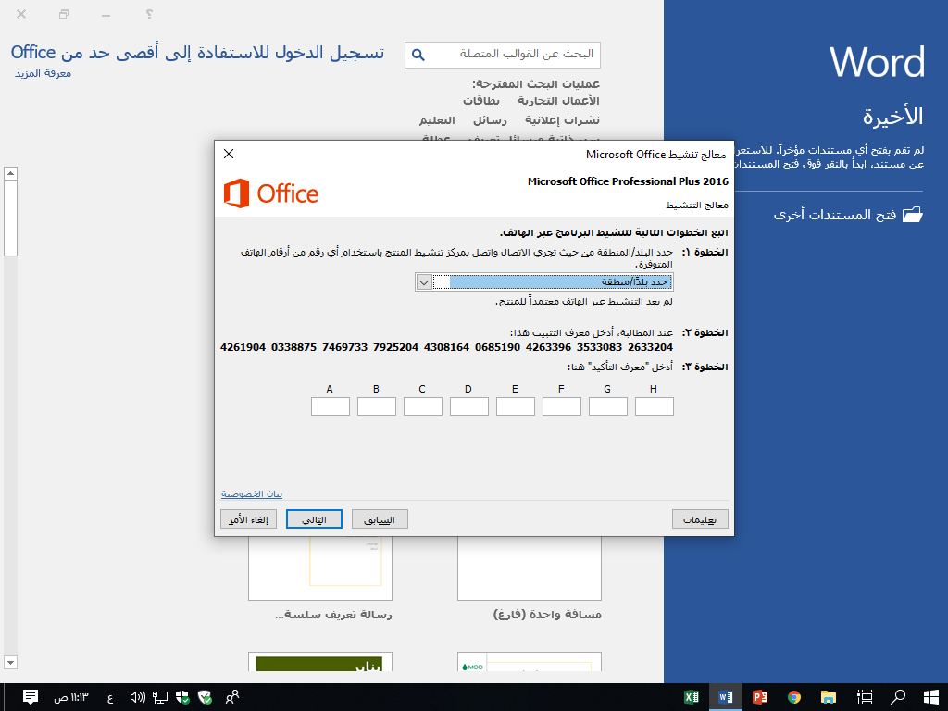This screenshot has height=711, width=948.
Task: Open the Action Center notifications icon
Action: click(x=30, y=697)
